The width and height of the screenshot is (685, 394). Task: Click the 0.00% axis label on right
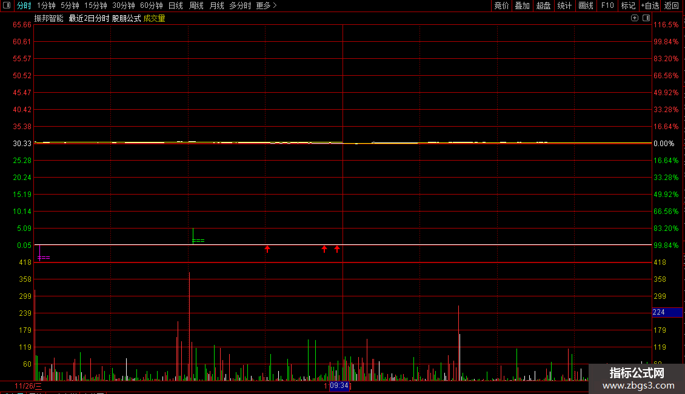[664, 144]
